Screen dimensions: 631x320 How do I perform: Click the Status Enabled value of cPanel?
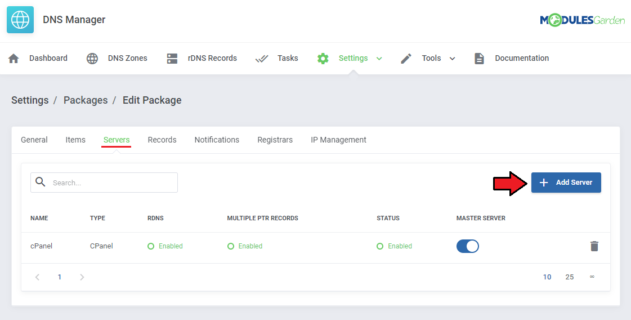395,246
